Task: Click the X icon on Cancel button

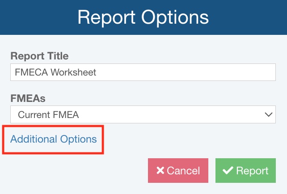Action: pyautogui.click(x=160, y=171)
